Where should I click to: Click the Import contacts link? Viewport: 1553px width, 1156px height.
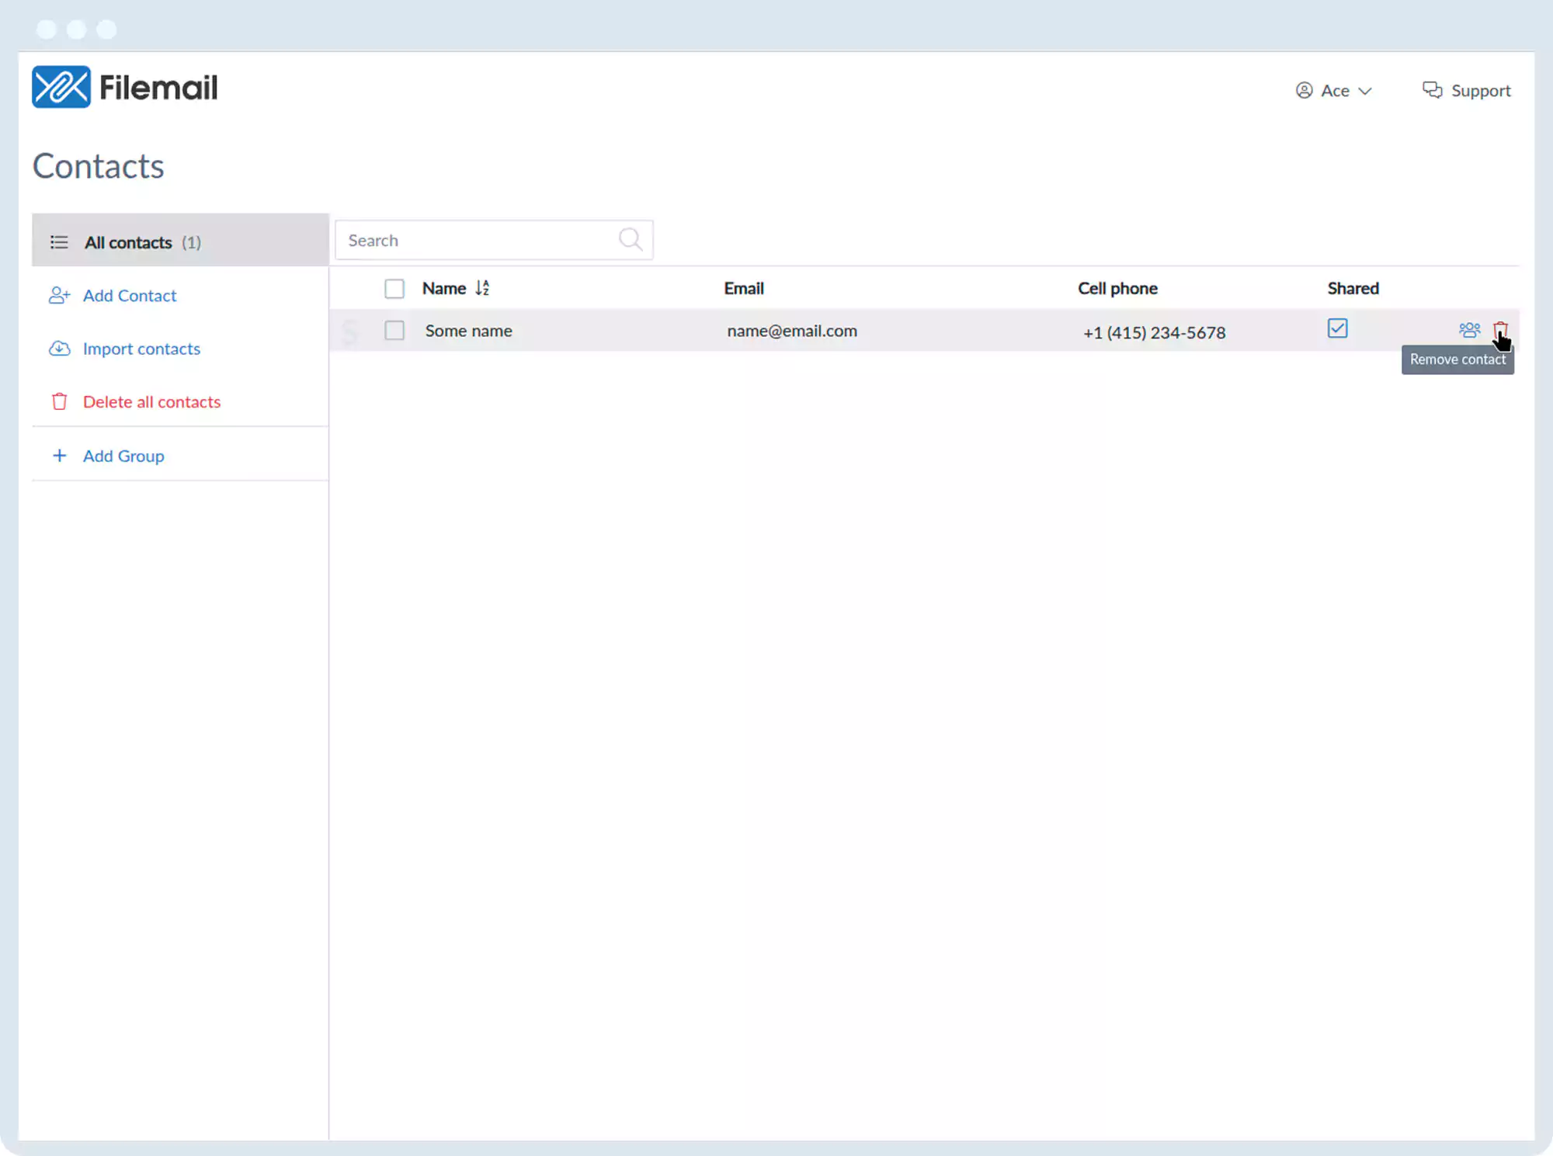141,349
